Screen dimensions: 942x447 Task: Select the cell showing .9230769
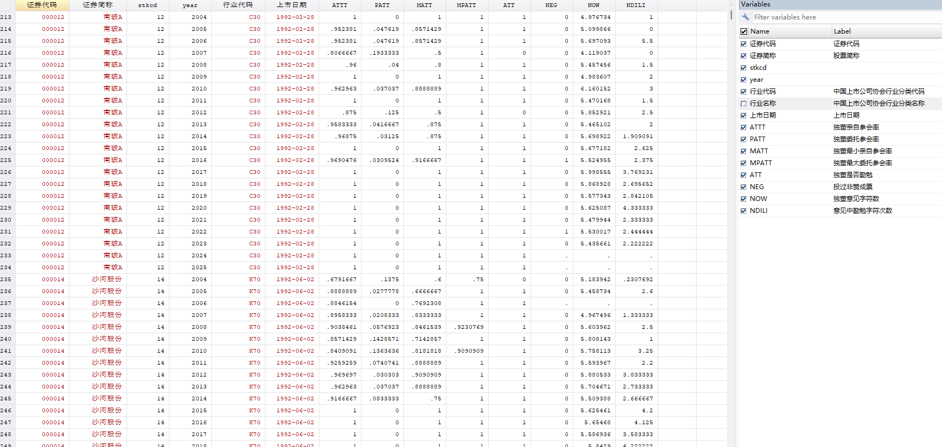coord(466,327)
